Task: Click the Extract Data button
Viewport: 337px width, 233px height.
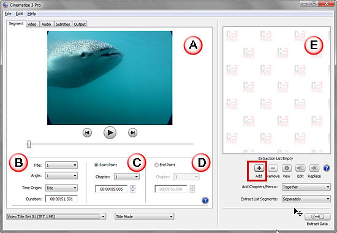Action: (x=317, y=216)
